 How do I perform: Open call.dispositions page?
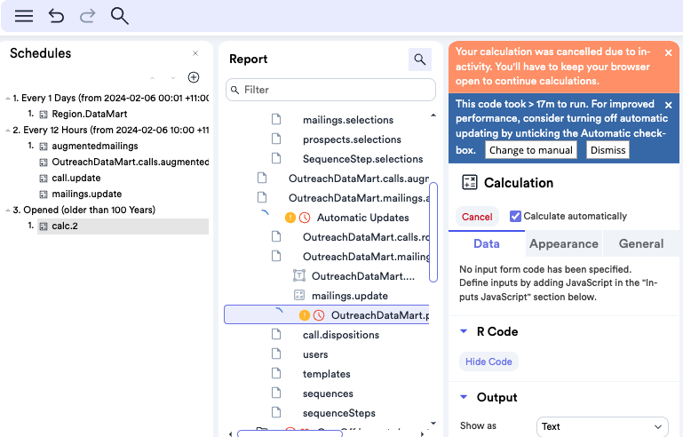pos(341,335)
